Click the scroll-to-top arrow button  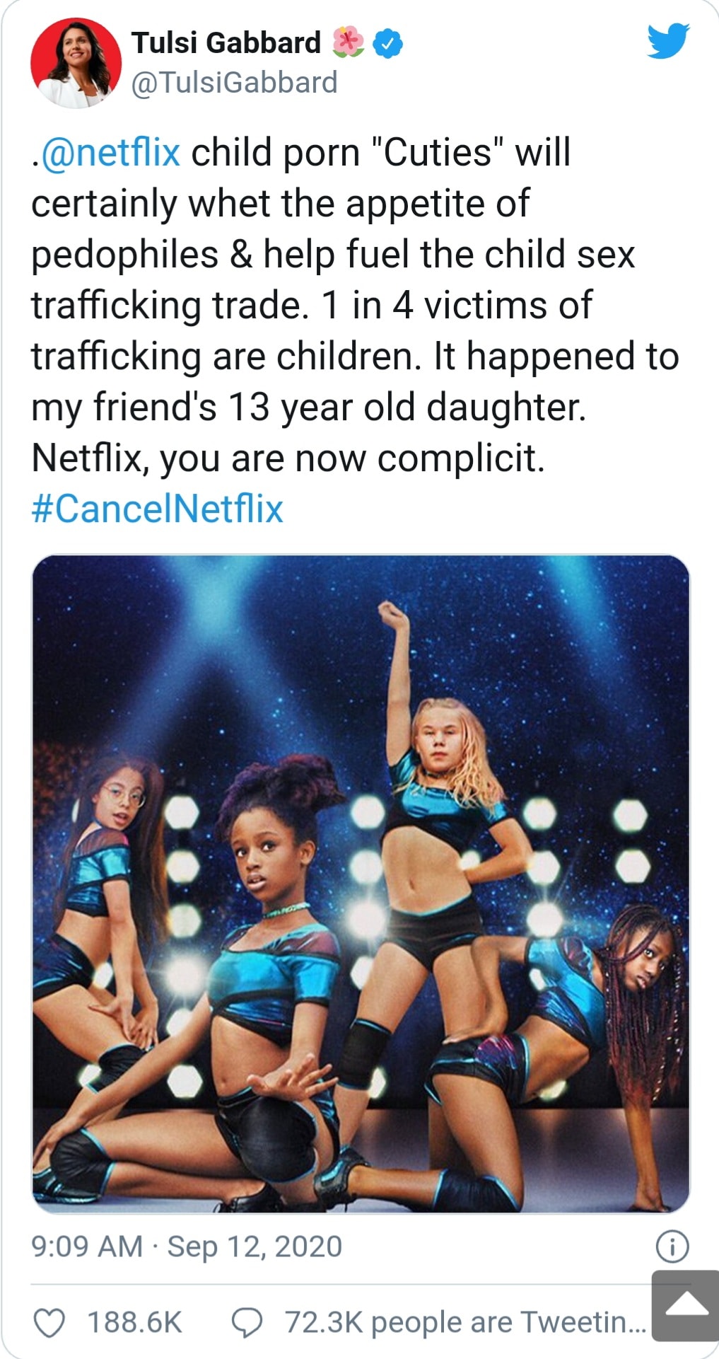[685, 1305]
